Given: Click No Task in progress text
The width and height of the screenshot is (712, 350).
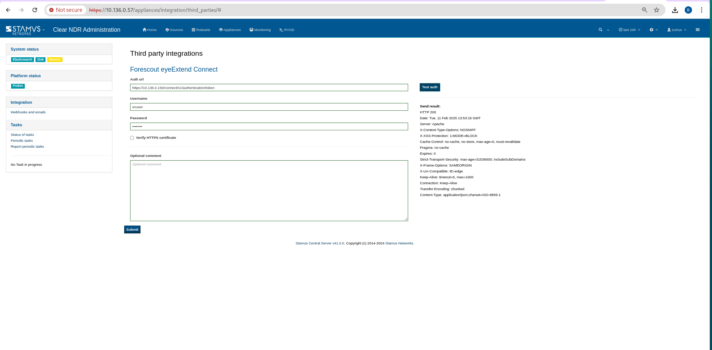Looking at the screenshot, I should 26,165.
